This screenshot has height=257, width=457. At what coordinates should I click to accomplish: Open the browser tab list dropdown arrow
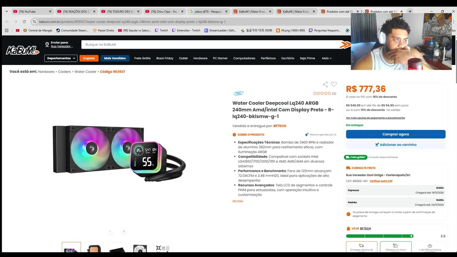pos(6,11)
